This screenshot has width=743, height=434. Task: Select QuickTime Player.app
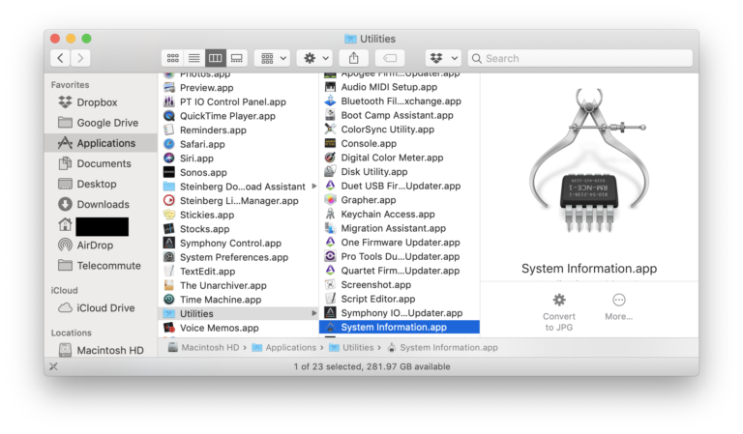coord(238,116)
